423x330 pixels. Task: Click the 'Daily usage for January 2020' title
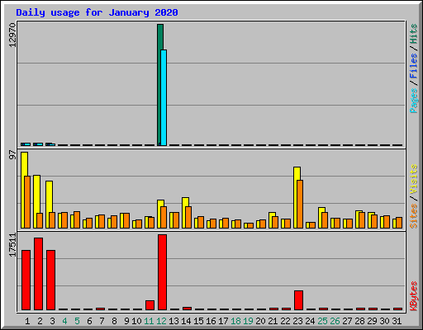point(97,12)
